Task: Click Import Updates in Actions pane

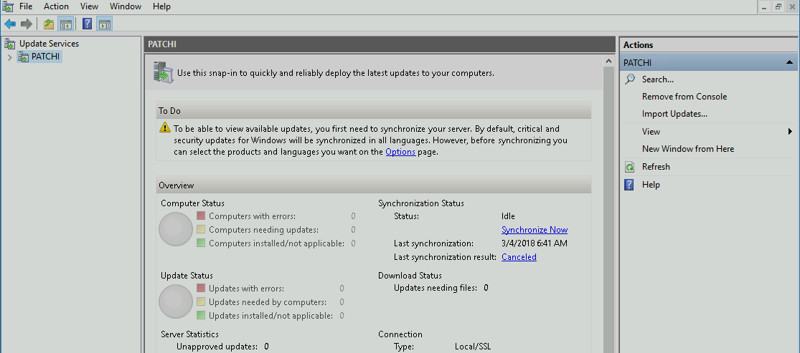Action: pyautogui.click(x=674, y=114)
